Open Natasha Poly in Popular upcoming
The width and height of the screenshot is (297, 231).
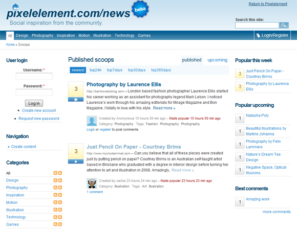coord(257,115)
